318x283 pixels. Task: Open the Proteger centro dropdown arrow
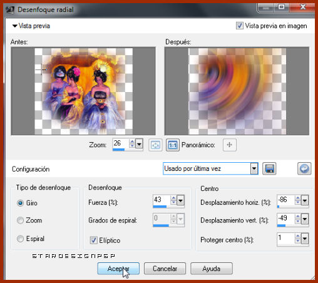[x=305, y=238]
